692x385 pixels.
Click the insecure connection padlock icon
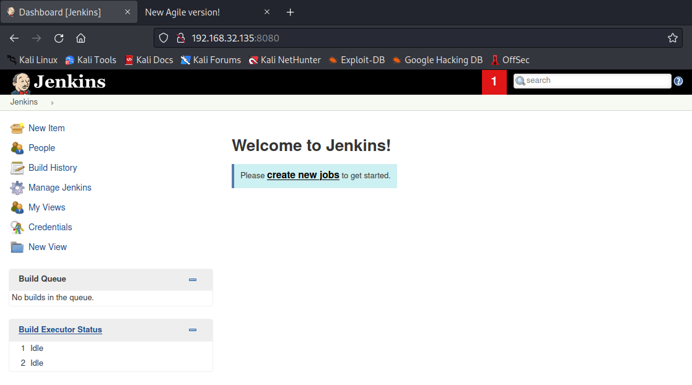pos(180,38)
